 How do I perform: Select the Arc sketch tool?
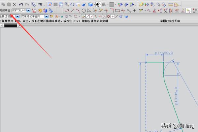78,11
